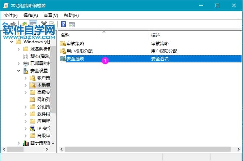The width and height of the screenshot is (243, 161).
Task: Click the Help toolbar icon with question mark
Action: pos(64,25)
